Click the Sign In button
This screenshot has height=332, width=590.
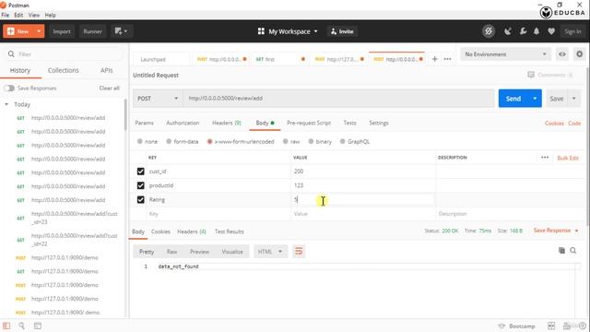[572, 31]
